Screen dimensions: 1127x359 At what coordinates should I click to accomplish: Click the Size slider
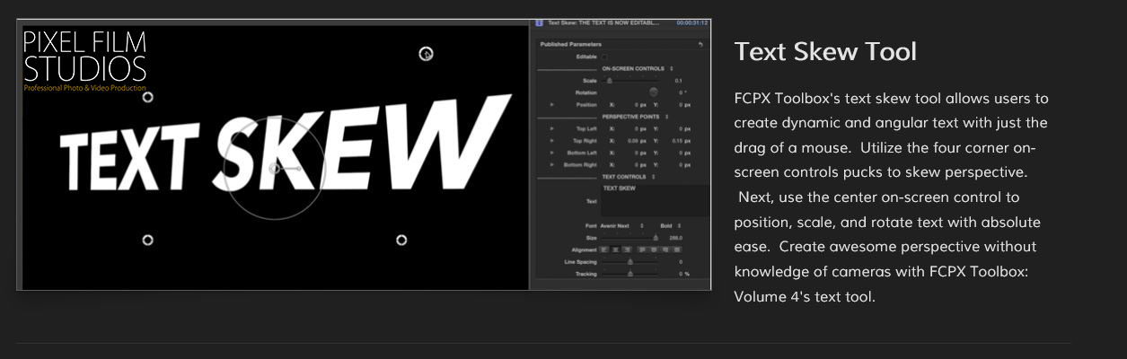pyautogui.click(x=630, y=238)
